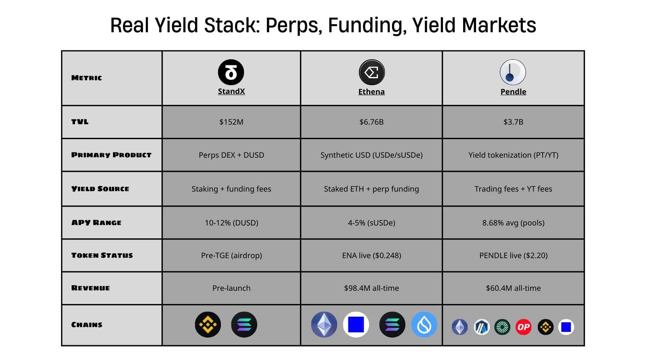646x363 pixels.
Task: Click the StandX logo icon
Action: point(231,72)
